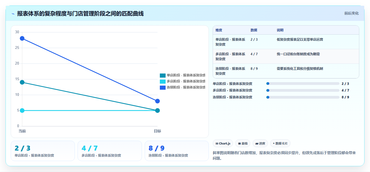Click the 单店阶段 current data point at 14
Screen dimensions: 370x172
(x=22, y=82)
